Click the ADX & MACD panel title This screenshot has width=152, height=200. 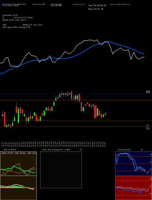pos(10,150)
